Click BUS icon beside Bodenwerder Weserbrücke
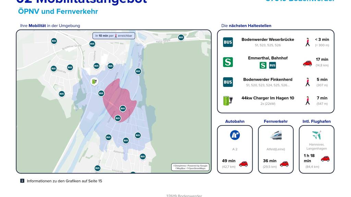351x197 pixels. coord(228,42)
